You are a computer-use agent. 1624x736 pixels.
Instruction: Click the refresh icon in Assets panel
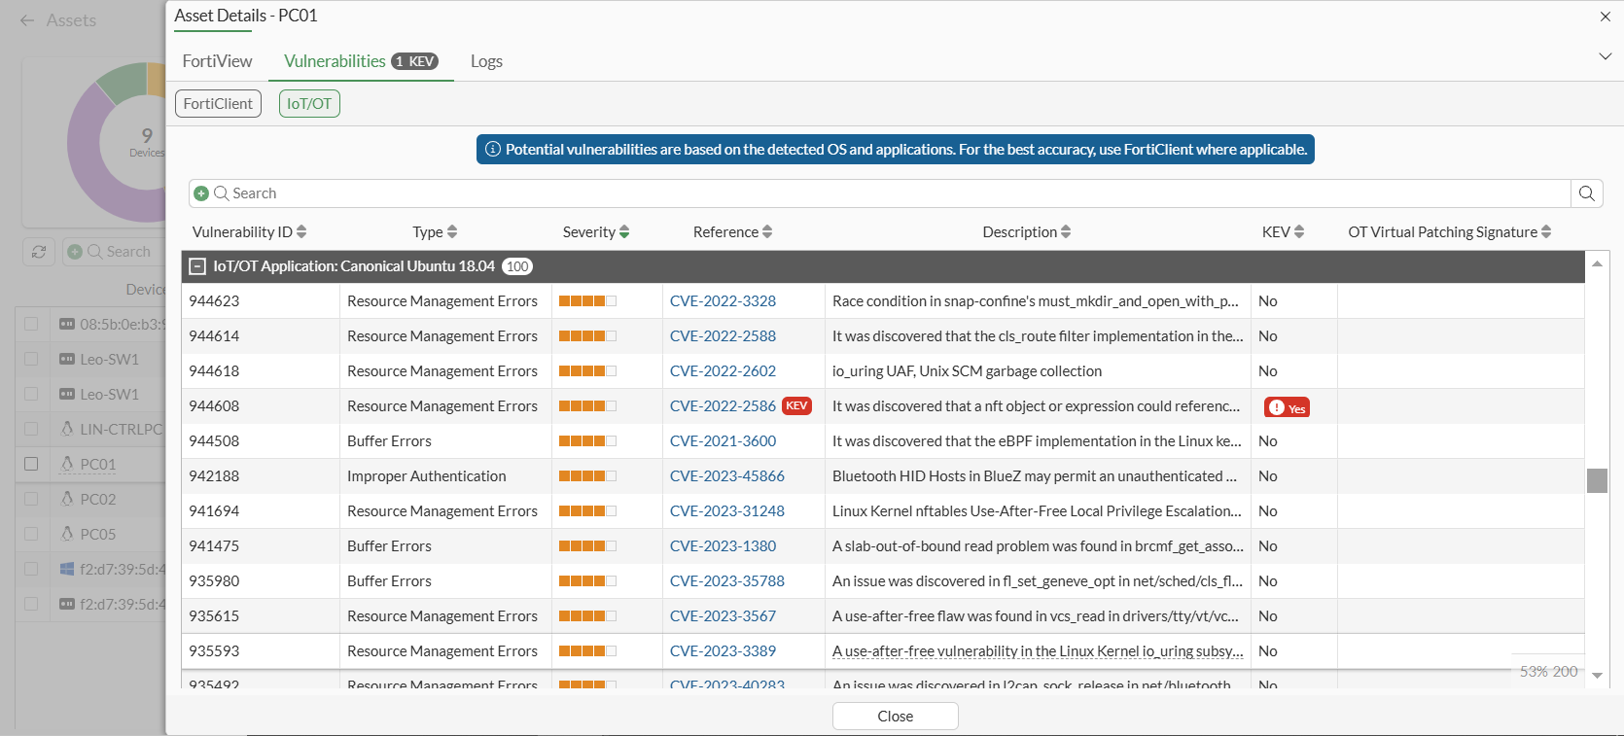tap(39, 252)
